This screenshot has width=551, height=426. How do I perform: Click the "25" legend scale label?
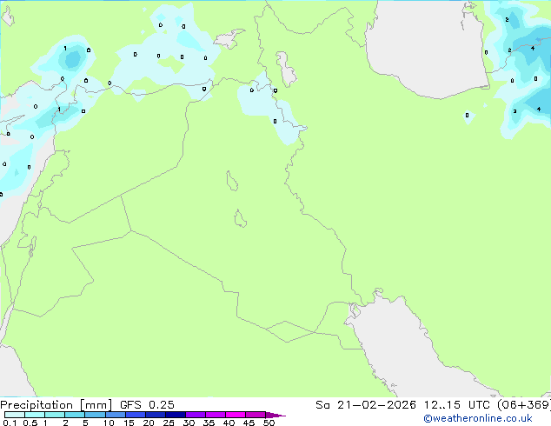pyautogui.click(x=169, y=423)
